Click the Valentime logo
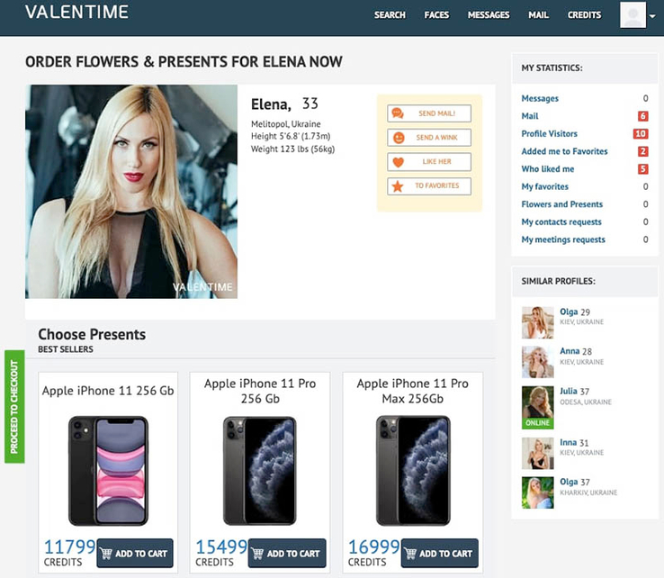The width and height of the screenshot is (664, 578). tap(76, 12)
